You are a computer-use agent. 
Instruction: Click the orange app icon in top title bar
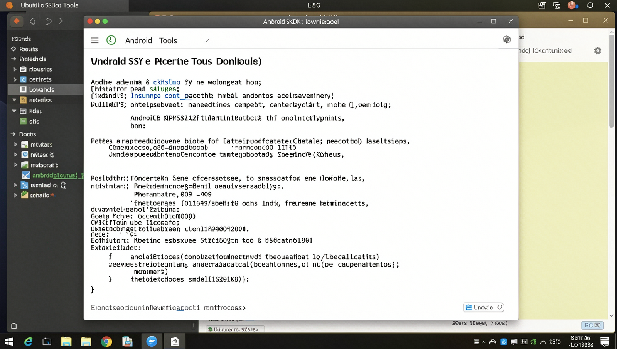click(9, 5)
